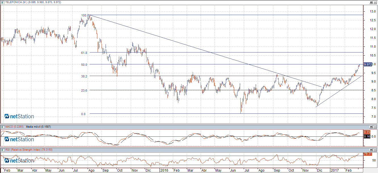Image resolution: width=378 pixels, height=173 pixels.
Task: Select the Fibonacci 50.0 level label
Action: click(x=84, y=64)
